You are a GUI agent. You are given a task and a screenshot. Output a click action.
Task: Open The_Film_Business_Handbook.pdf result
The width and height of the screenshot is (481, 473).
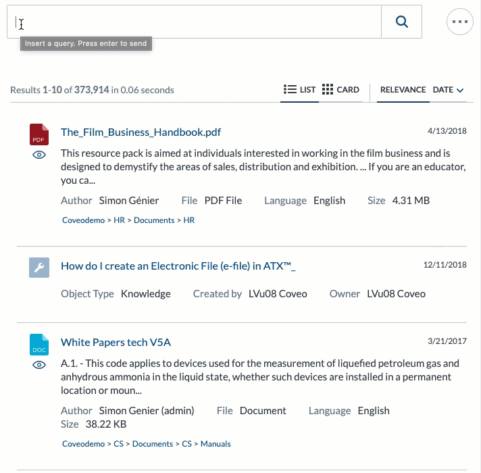point(141,132)
